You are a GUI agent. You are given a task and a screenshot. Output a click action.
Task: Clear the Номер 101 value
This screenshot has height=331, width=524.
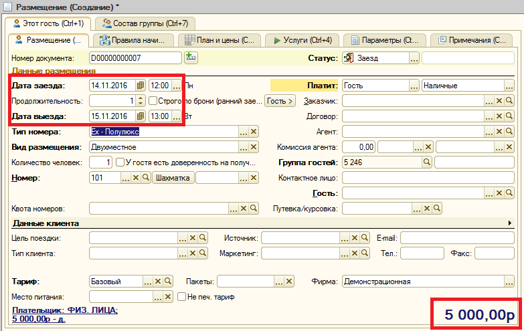click(x=136, y=178)
